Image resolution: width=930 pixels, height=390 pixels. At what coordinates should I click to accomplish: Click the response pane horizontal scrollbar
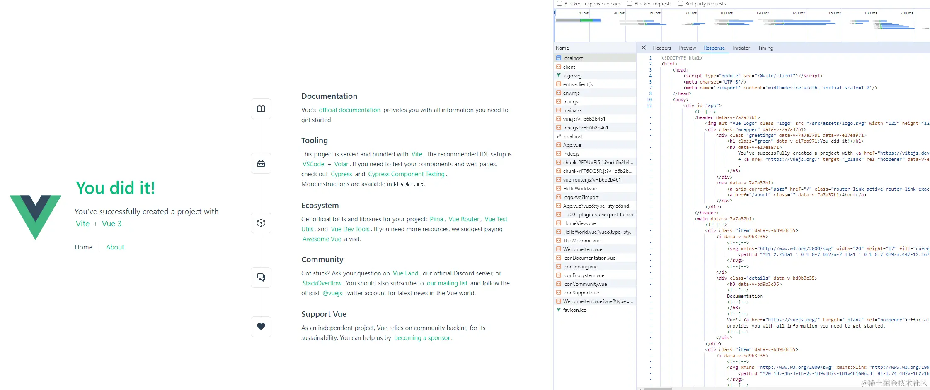[x=657, y=388]
